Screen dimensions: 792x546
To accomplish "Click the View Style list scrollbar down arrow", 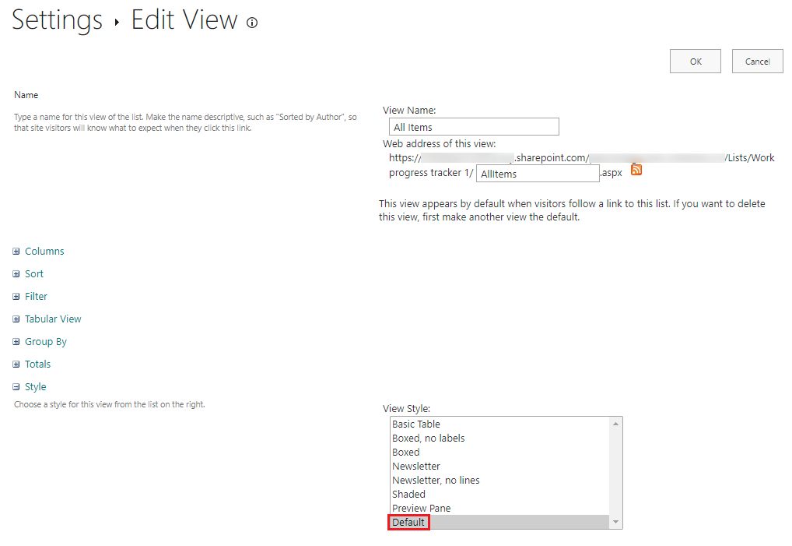I will (617, 520).
